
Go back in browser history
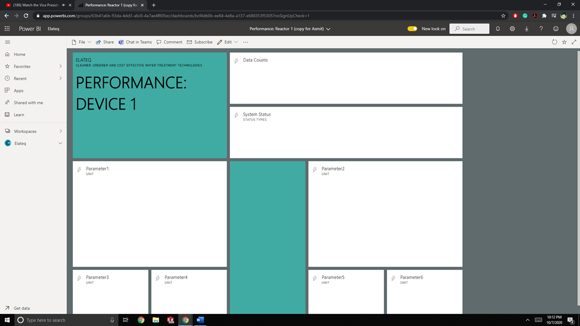6,16
